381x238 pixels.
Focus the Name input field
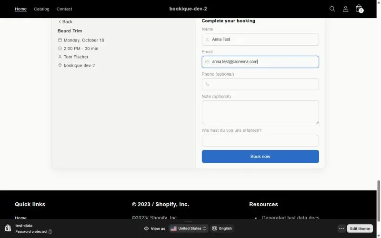tap(260, 40)
